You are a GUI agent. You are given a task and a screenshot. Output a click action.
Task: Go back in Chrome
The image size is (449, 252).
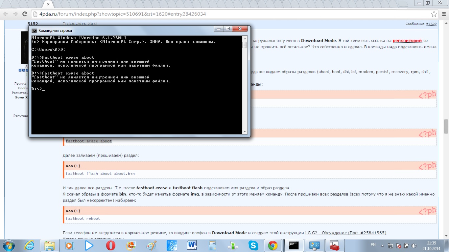coord(6,14)
